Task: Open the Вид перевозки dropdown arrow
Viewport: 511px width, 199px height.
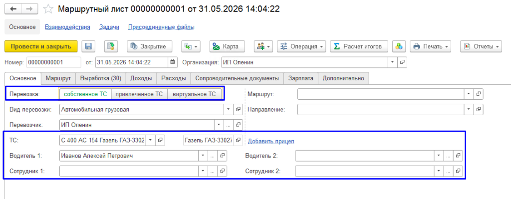Action: pos(229,109)
